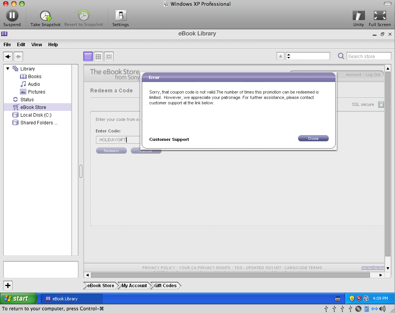Viewport: 395px width, 313px height.
Task: Select Status in the sidebar
Action: pos(27,99)
